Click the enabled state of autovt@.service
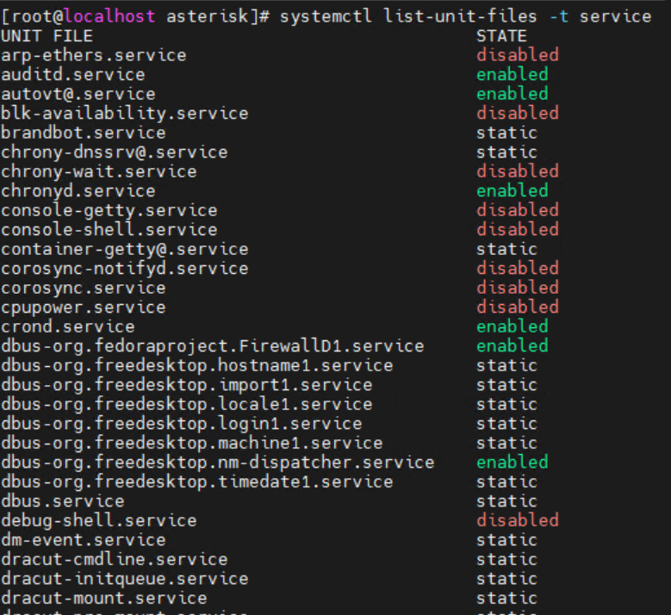The height and width of the screenshot is (615, 671). (512, 94)
